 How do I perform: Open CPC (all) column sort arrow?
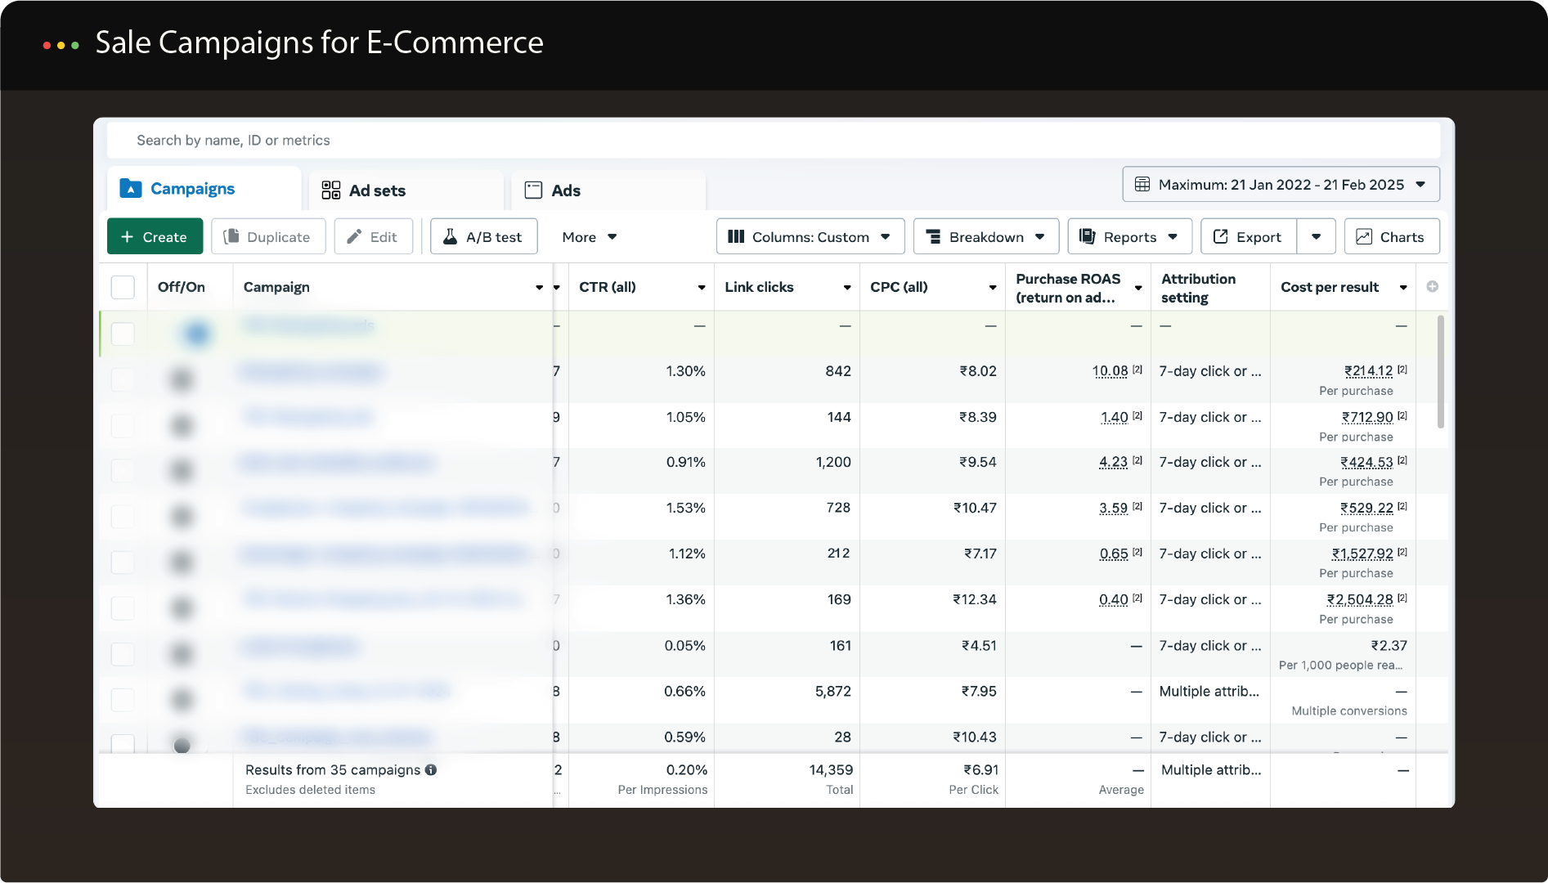point(993,288)
